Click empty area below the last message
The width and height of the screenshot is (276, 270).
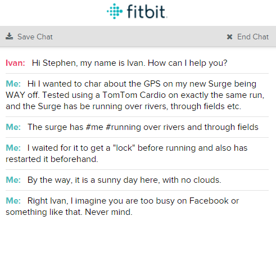click(x=138, y=244)
